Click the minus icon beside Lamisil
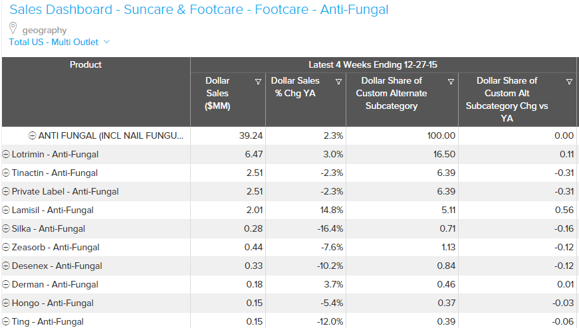 (6, 210)
